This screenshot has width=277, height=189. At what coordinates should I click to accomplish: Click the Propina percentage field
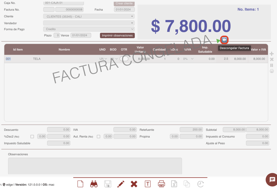(x=174, y=136)
